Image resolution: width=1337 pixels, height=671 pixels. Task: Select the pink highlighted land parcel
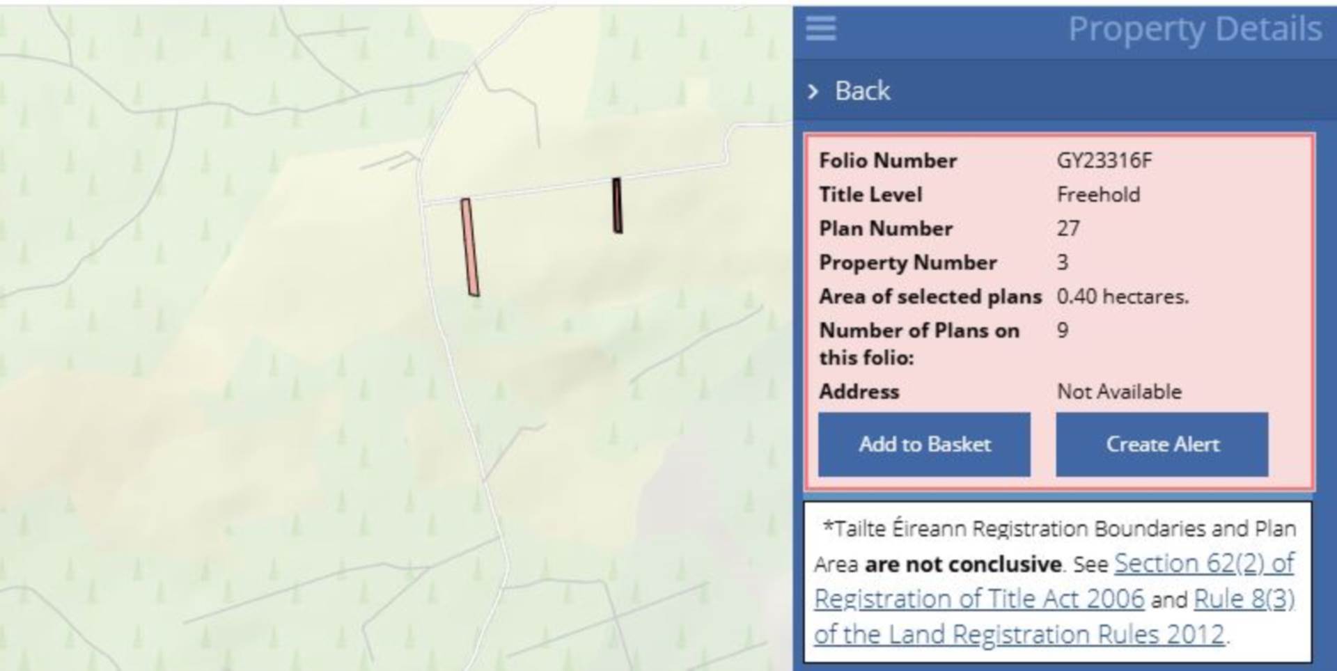(470, 247)
